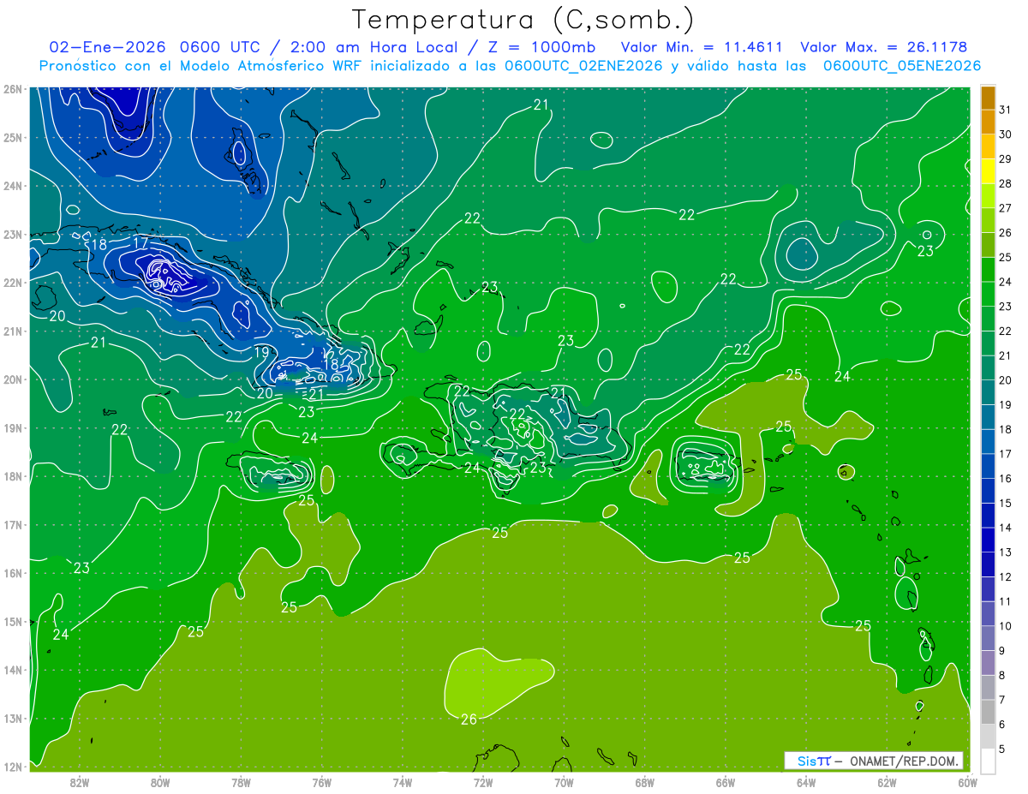Click the "2:00 am Hora Local" text
Screen dimensions: 1028x794
[x=372, y=47]
